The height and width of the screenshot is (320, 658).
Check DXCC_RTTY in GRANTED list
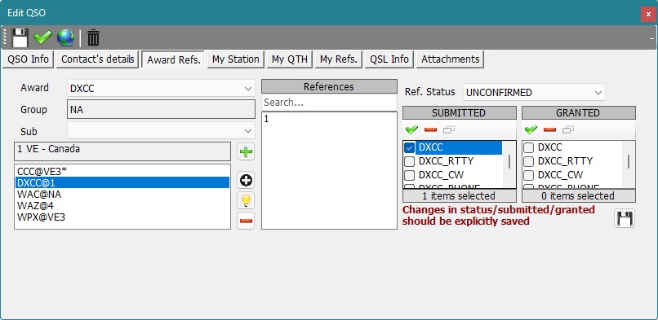(x=529, y=161)
